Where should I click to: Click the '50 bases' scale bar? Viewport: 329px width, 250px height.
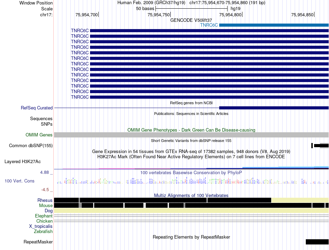click(192, 9)
